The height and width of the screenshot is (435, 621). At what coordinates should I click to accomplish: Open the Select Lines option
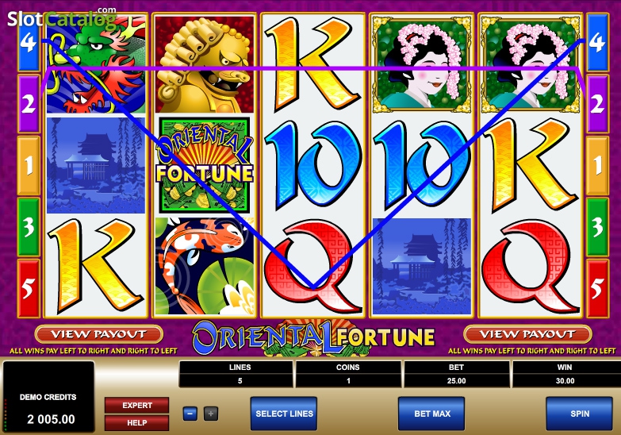pos(284,414)
